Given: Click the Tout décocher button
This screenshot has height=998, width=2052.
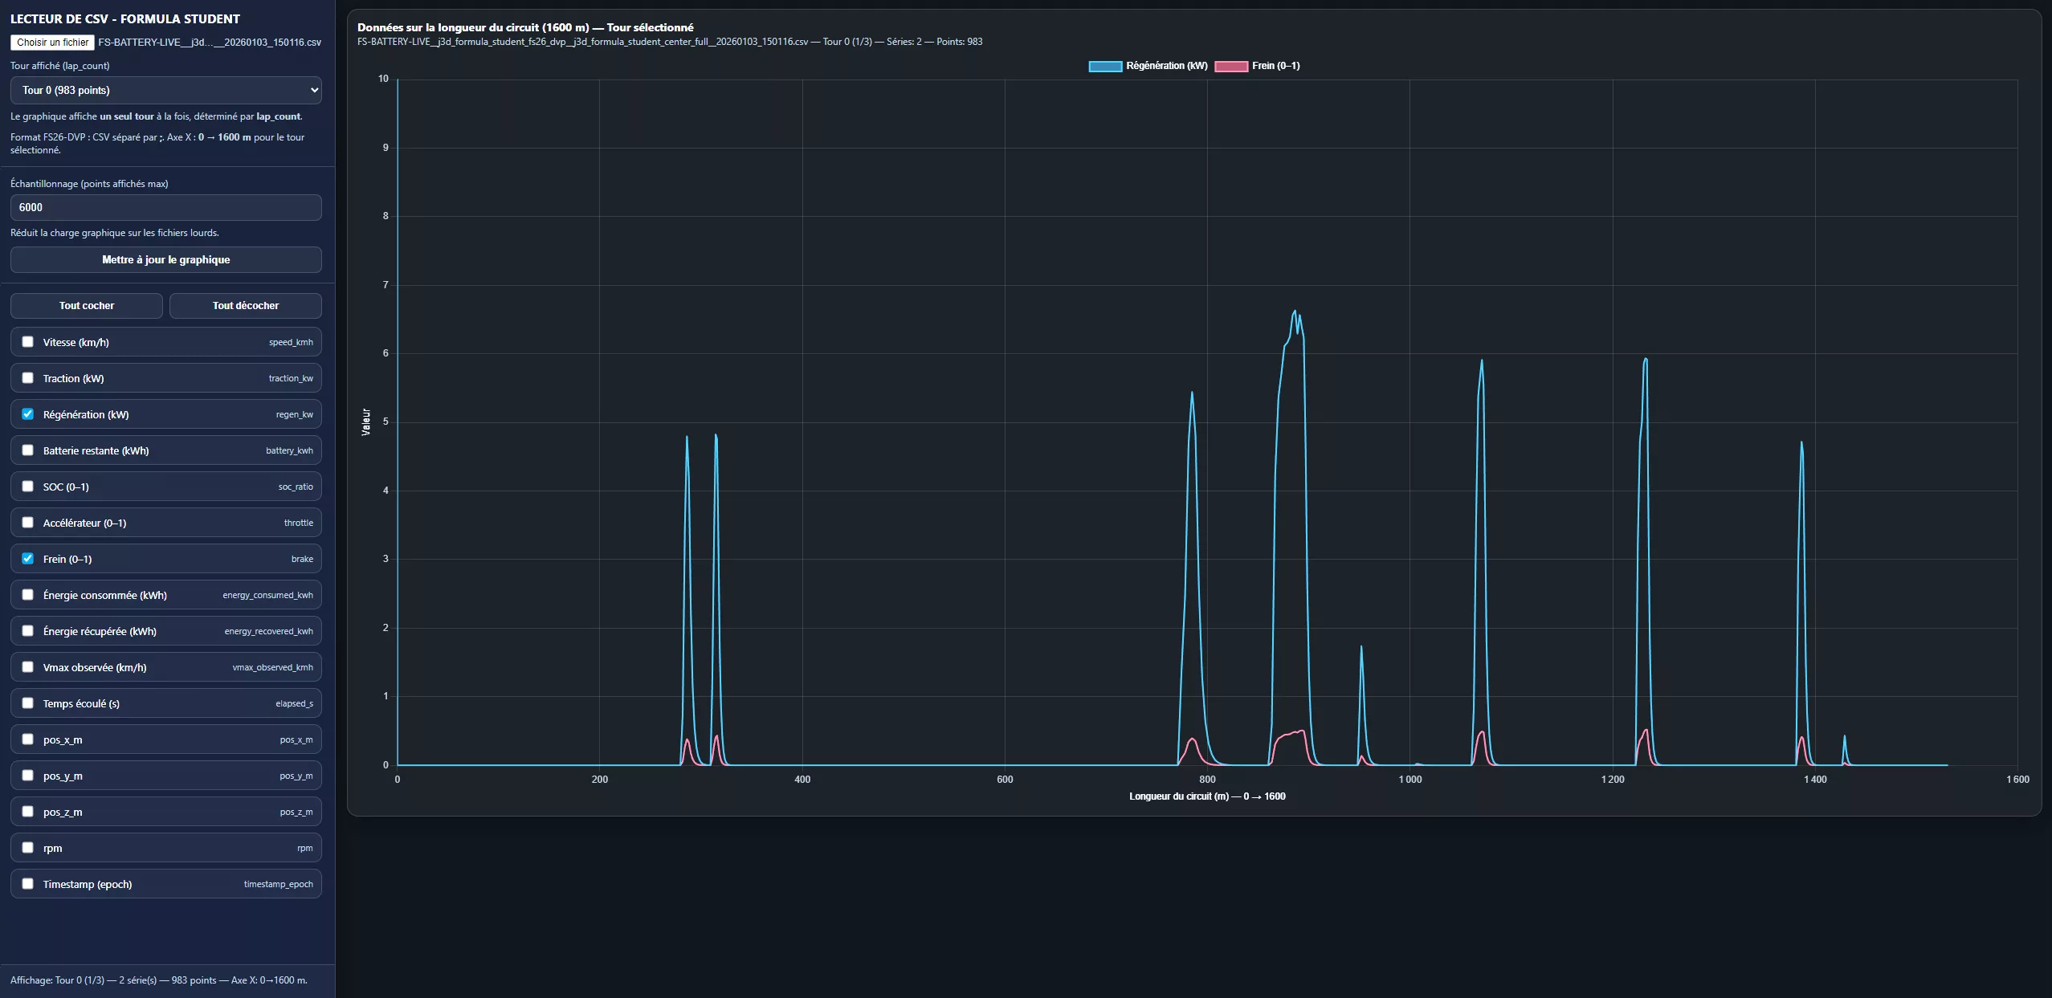Looking at the screenshot, I should click(246, 306).
